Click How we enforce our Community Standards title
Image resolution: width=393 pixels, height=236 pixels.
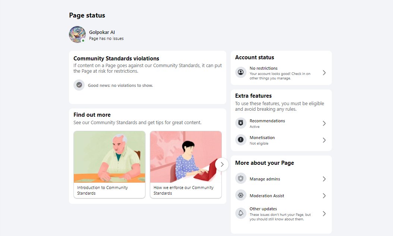tap(183, 191)
